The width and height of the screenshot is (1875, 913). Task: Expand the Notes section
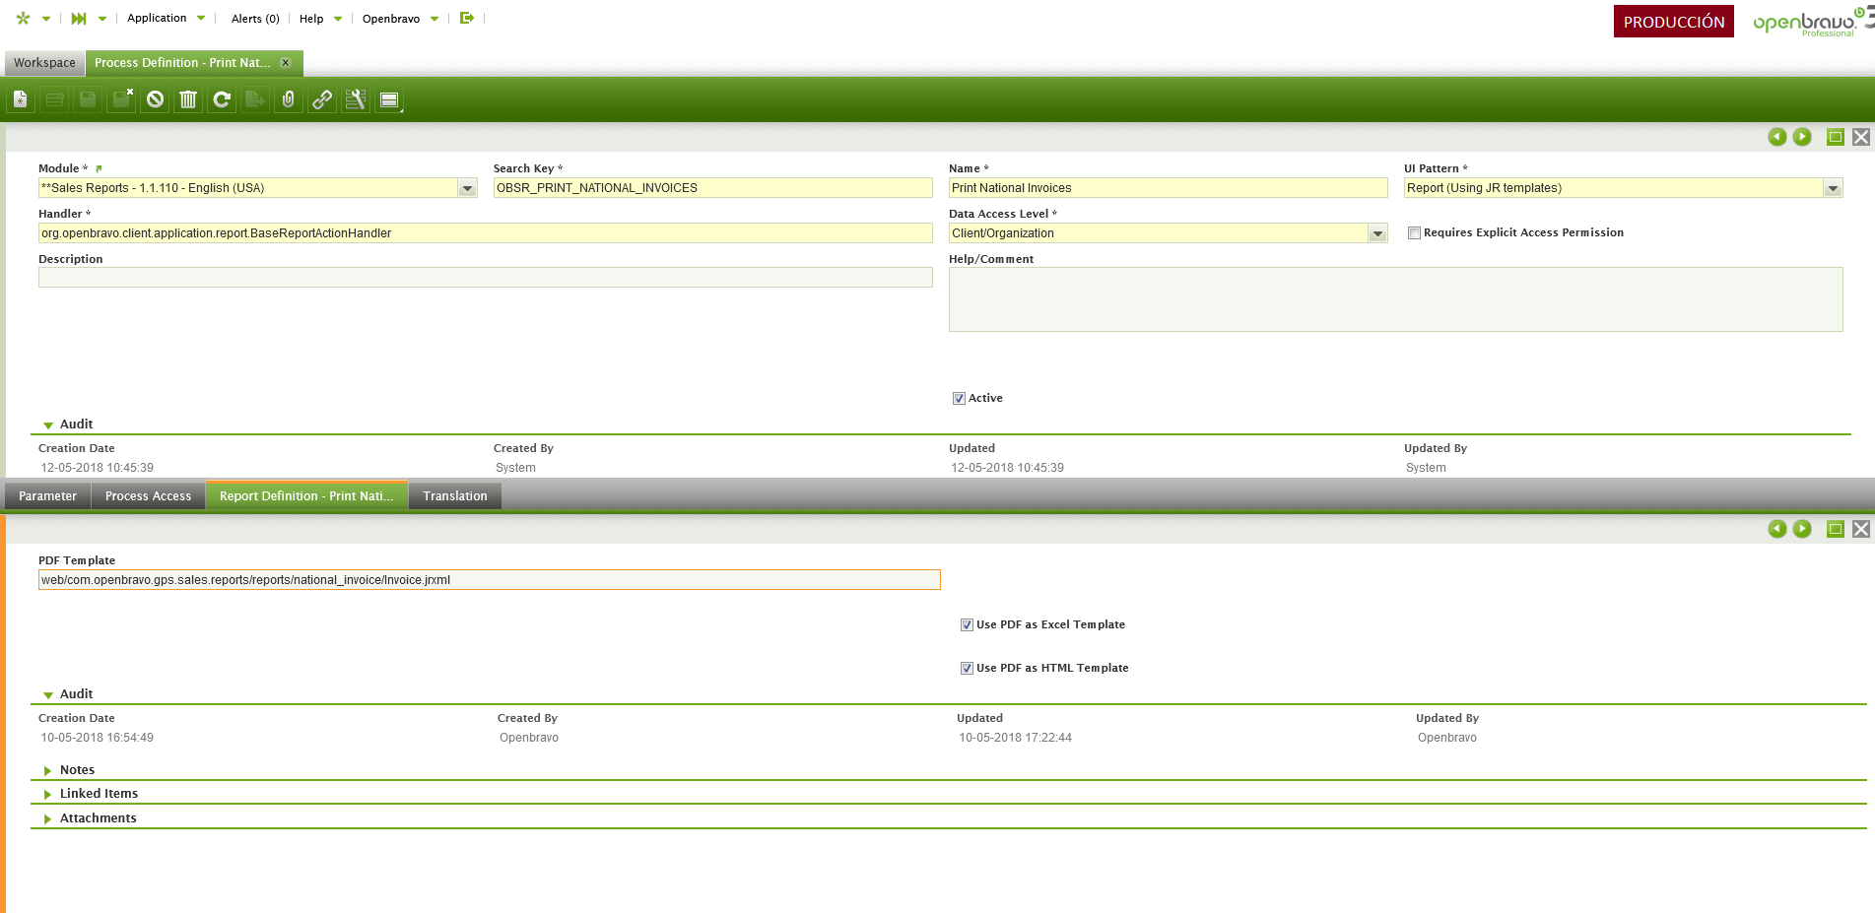77,770
